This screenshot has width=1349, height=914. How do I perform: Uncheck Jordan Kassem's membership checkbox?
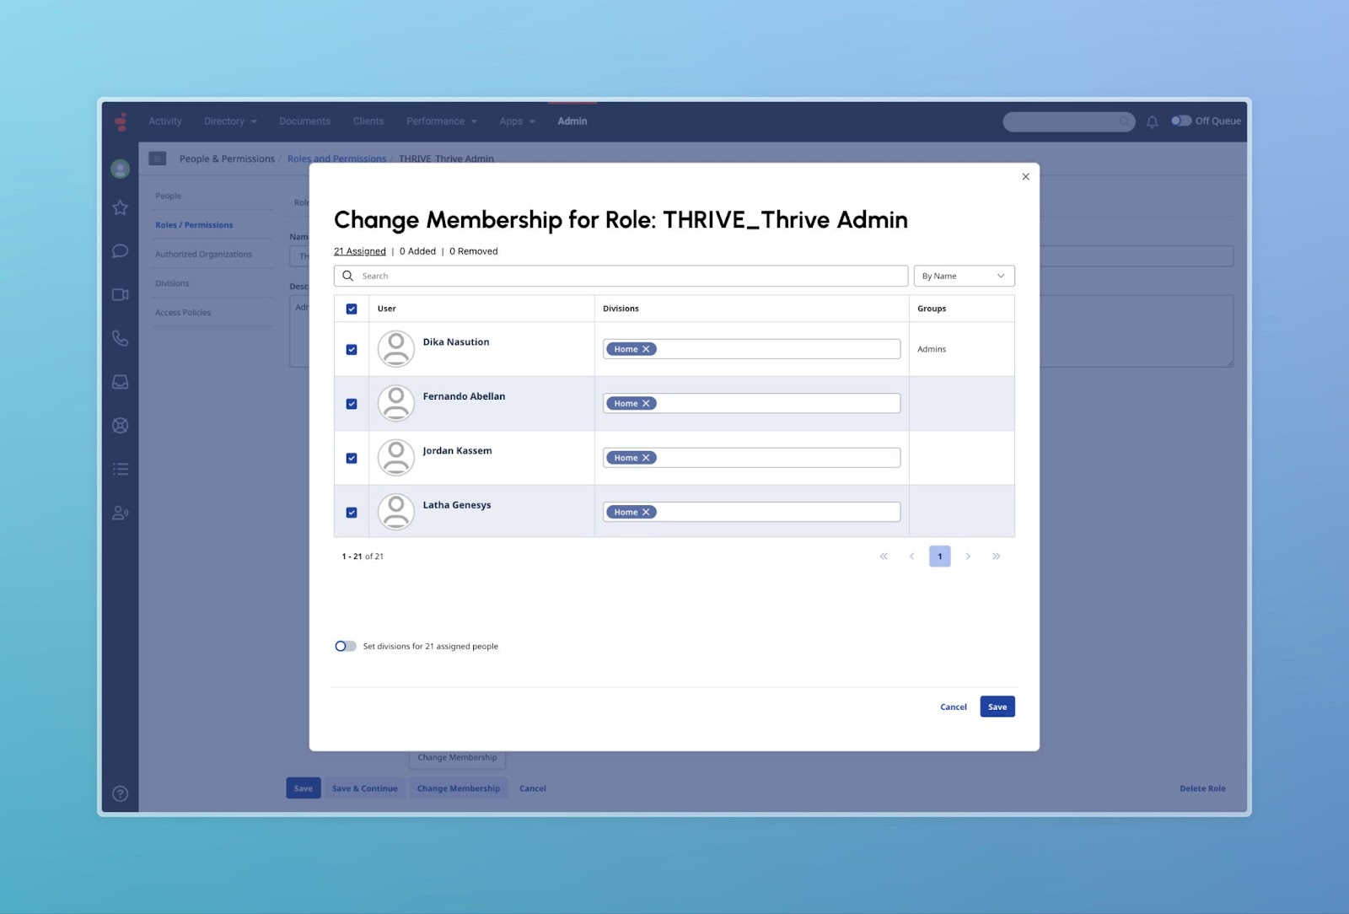click(x=352, y=457)
